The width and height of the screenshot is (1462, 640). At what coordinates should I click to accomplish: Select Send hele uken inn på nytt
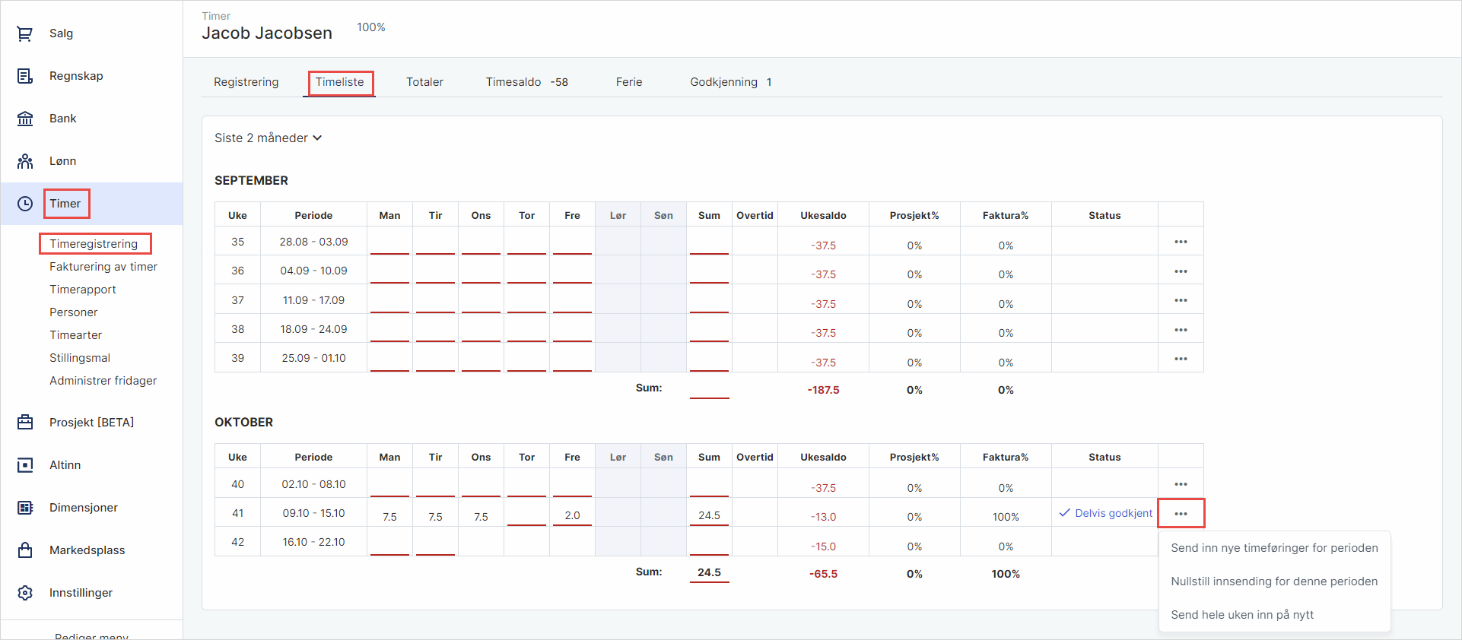coord(1242,615)
